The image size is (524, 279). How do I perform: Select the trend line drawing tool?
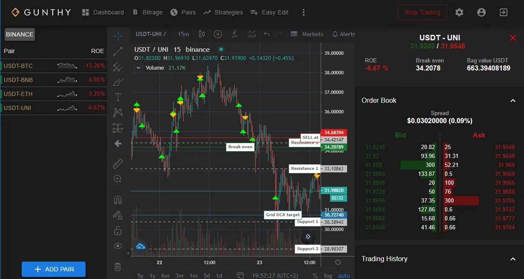pyautogui.click(x=118, y=51)
